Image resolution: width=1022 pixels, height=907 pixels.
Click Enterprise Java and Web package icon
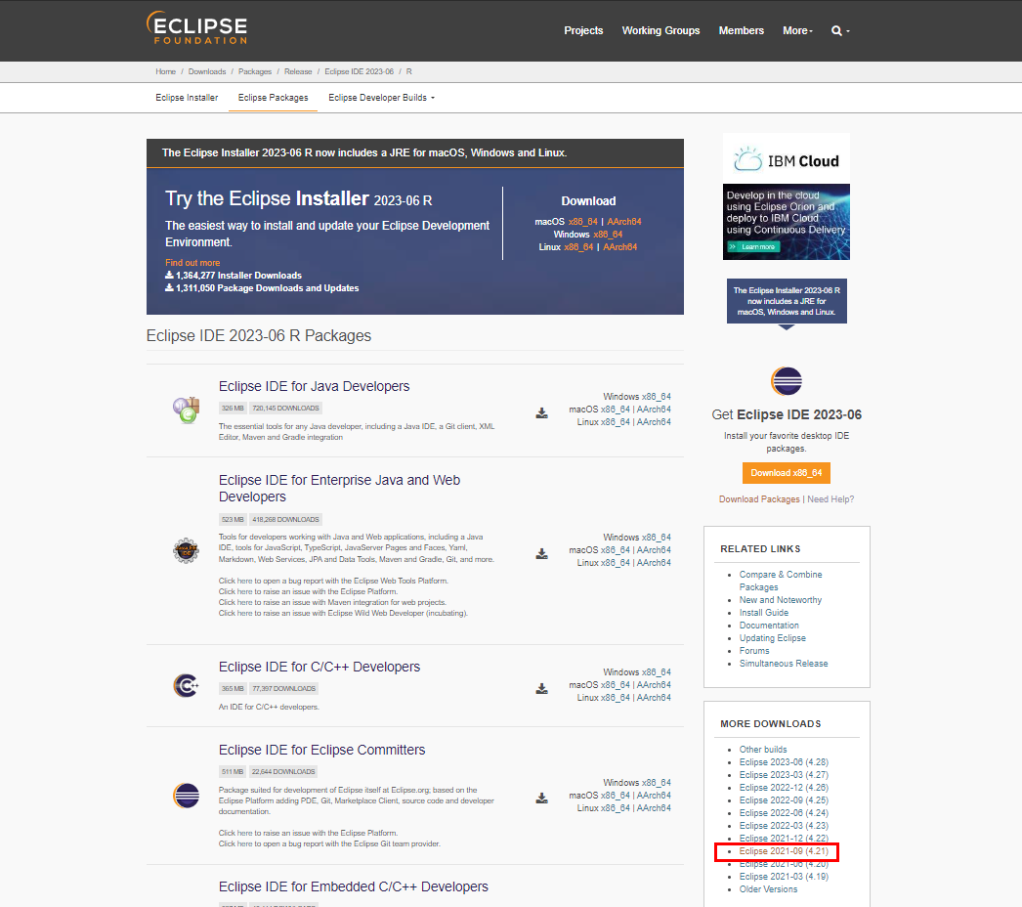(186, 550)
